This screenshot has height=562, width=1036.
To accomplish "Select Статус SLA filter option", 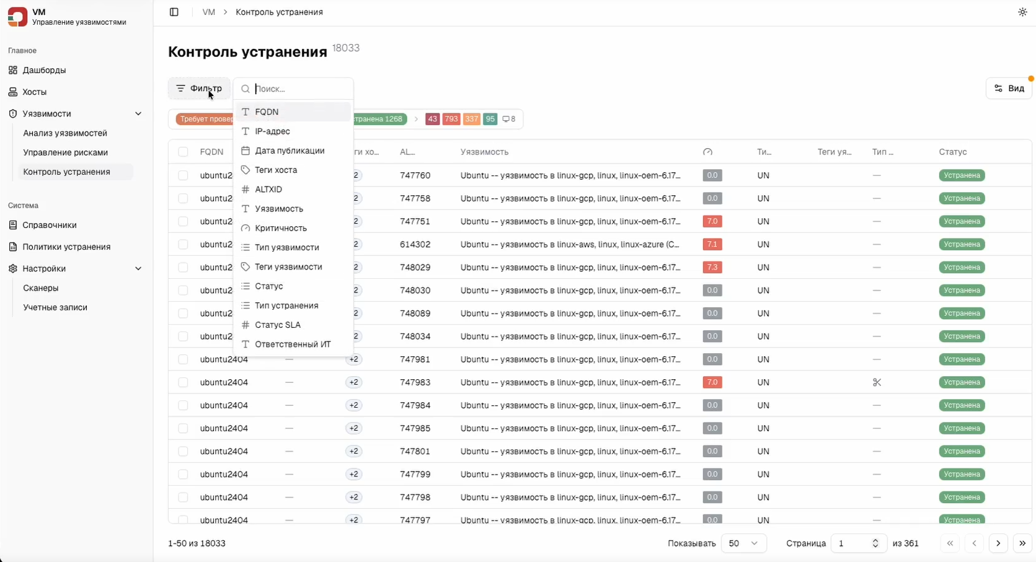I will click(x=277, y=325).
